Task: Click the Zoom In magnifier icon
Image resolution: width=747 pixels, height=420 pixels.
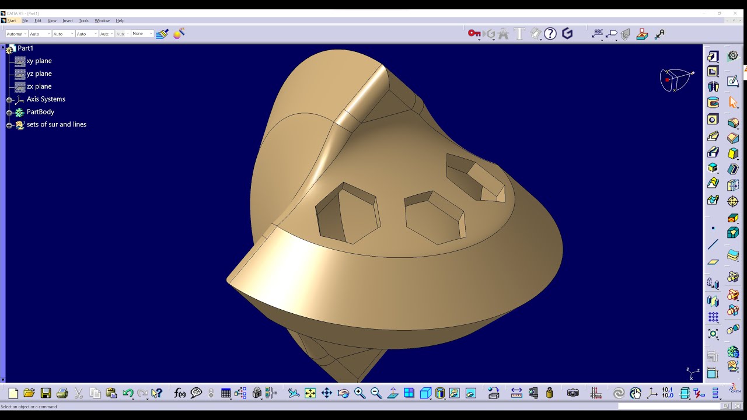Action: click(x=359, y=393)
